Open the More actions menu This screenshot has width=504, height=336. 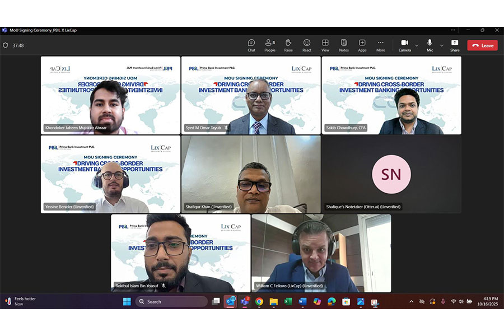(x=381, y=45)
